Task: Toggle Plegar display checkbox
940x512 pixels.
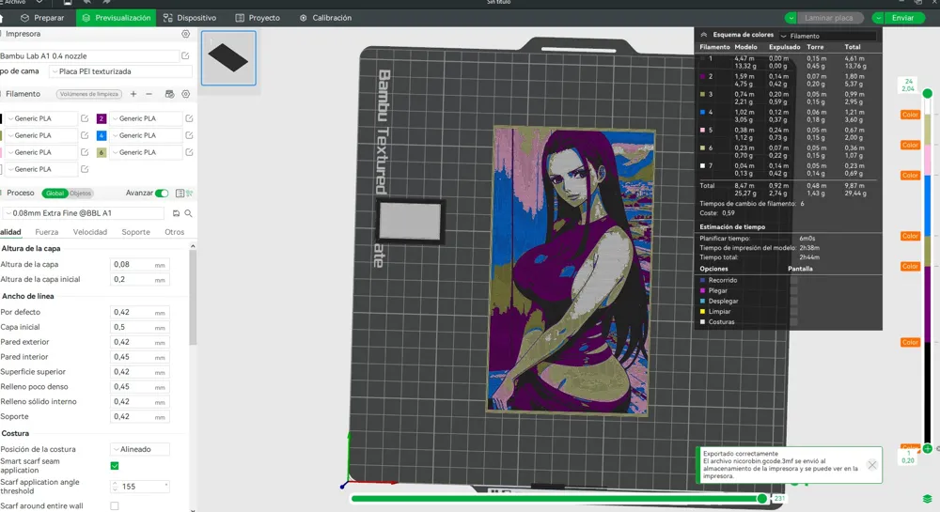Action: 793,290
